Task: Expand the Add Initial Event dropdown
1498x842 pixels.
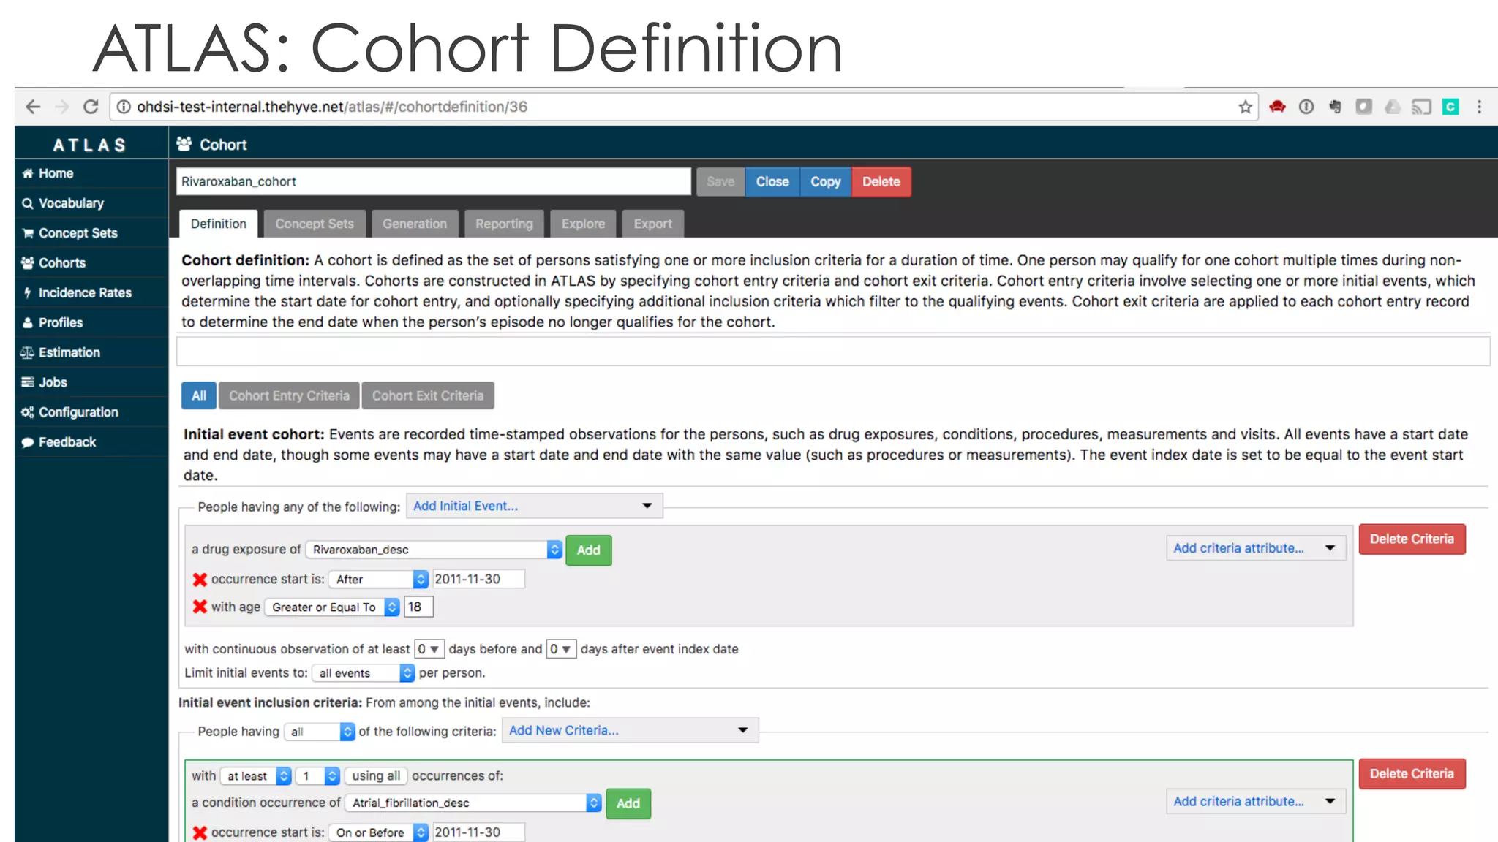Action: tap(534, 506)
